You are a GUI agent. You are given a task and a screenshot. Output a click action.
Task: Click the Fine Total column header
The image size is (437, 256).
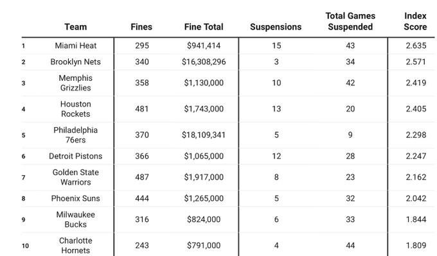pyautogui.click(x=204, y=27)
